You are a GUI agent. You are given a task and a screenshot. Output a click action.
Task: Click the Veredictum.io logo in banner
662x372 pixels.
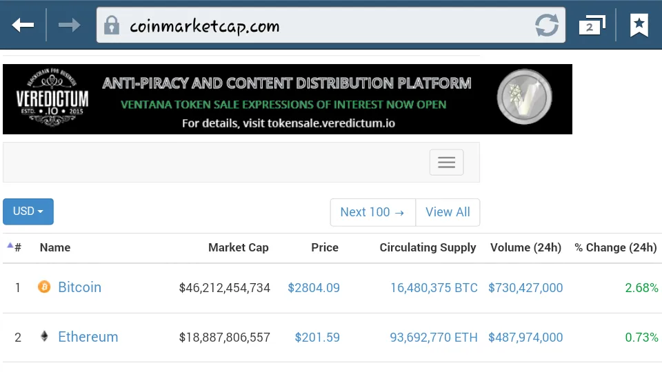52,98
